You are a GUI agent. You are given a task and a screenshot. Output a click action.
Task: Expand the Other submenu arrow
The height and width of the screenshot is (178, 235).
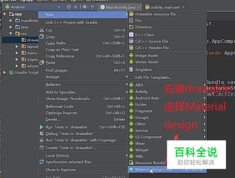205,124
